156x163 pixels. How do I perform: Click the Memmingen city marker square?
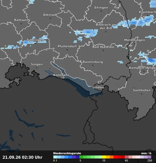tap(135, 44)
